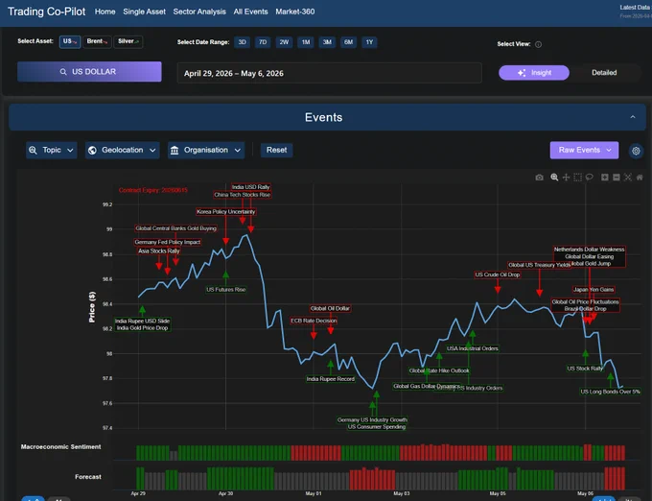Open the Topic filter dropdown
The width and height of the screenshot is (652, 501).
tap(51, 151)
